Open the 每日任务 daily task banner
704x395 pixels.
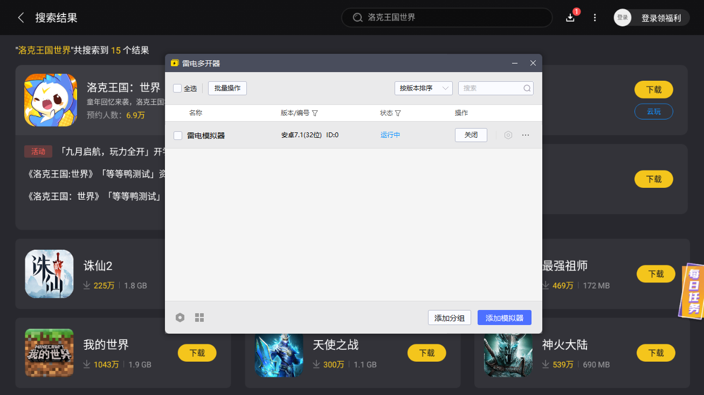pyautogui.click(x=692, y=291)
